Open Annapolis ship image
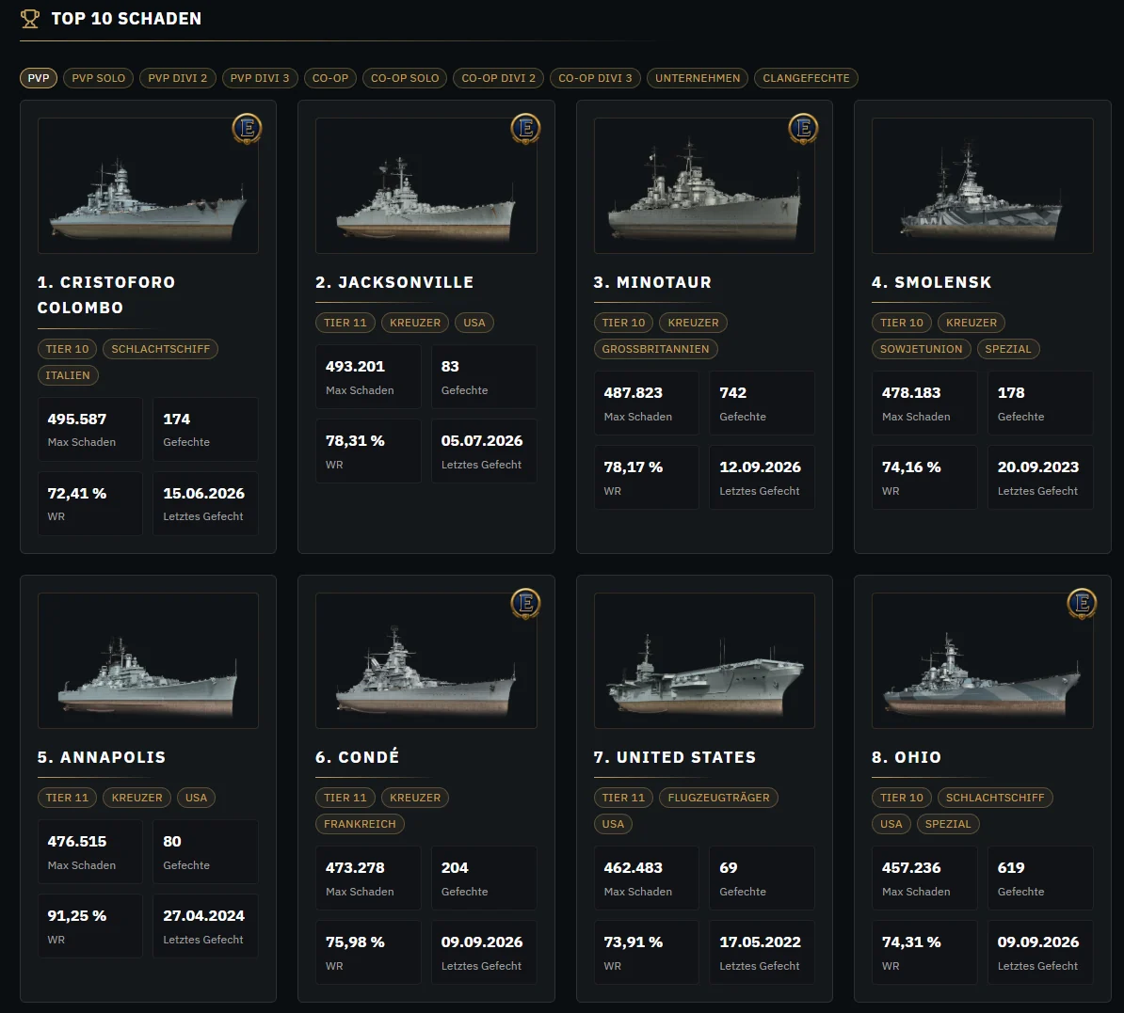1124x1013 pixels. (x=149, y=660)
